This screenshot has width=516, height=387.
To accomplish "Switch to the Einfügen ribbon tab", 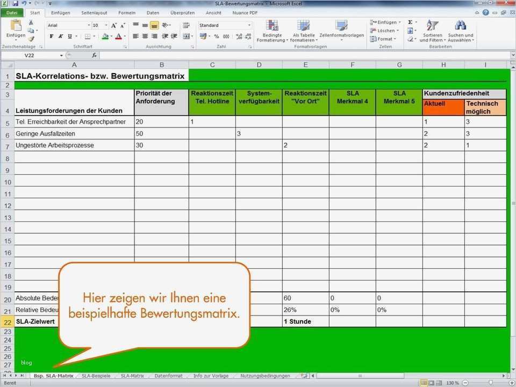I will [x=61, y=13].
